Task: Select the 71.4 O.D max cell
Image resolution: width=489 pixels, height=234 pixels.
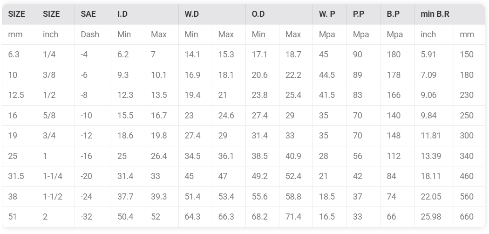Action: pyautogui.click(x=296, y=217)
